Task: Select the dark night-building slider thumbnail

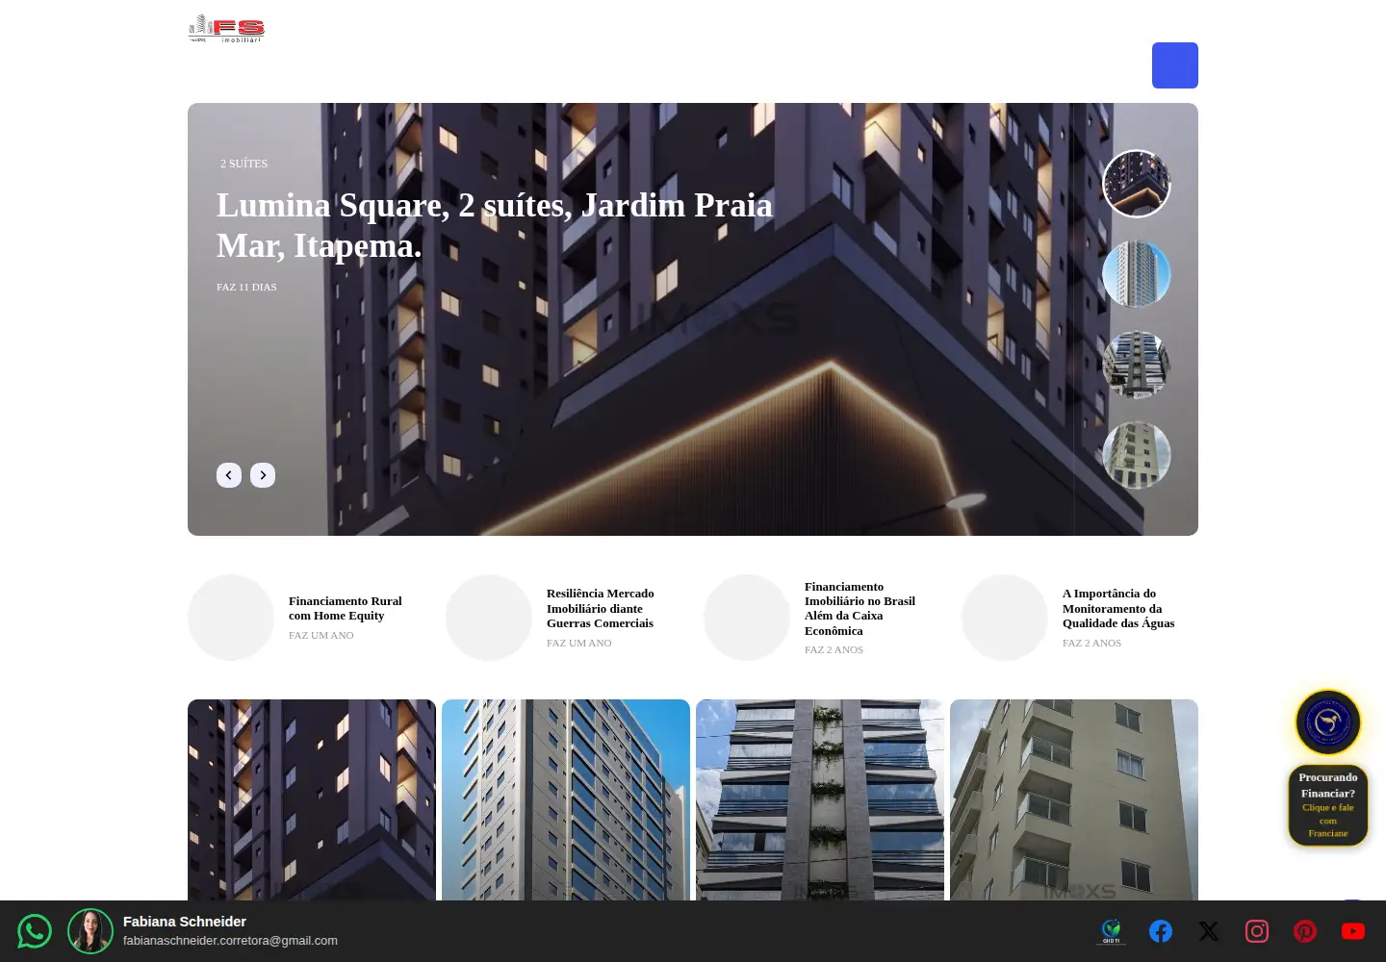Action: coord(1137,184)
